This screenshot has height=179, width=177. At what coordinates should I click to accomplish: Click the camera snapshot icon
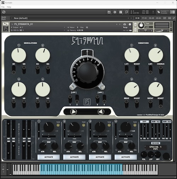pos(125,24)
